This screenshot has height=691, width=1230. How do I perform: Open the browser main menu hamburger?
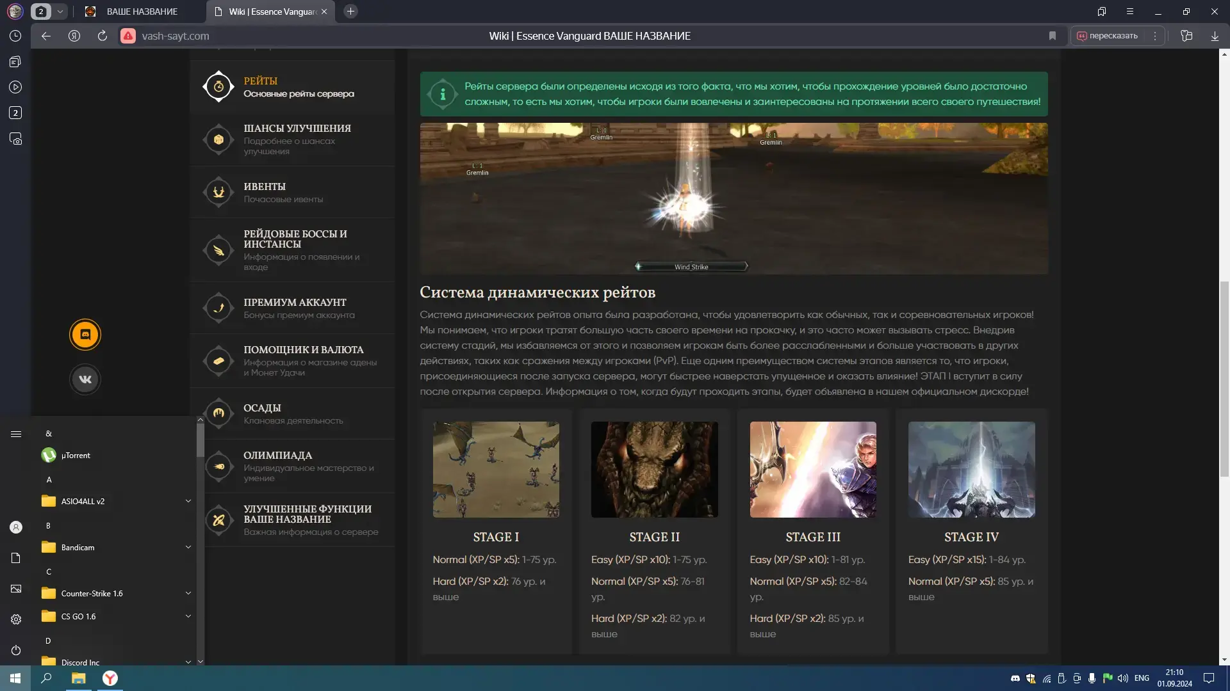coord(1130,12)
